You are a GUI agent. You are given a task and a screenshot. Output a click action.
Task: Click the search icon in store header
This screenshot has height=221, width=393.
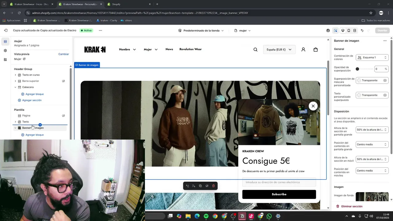pos(255,49)
